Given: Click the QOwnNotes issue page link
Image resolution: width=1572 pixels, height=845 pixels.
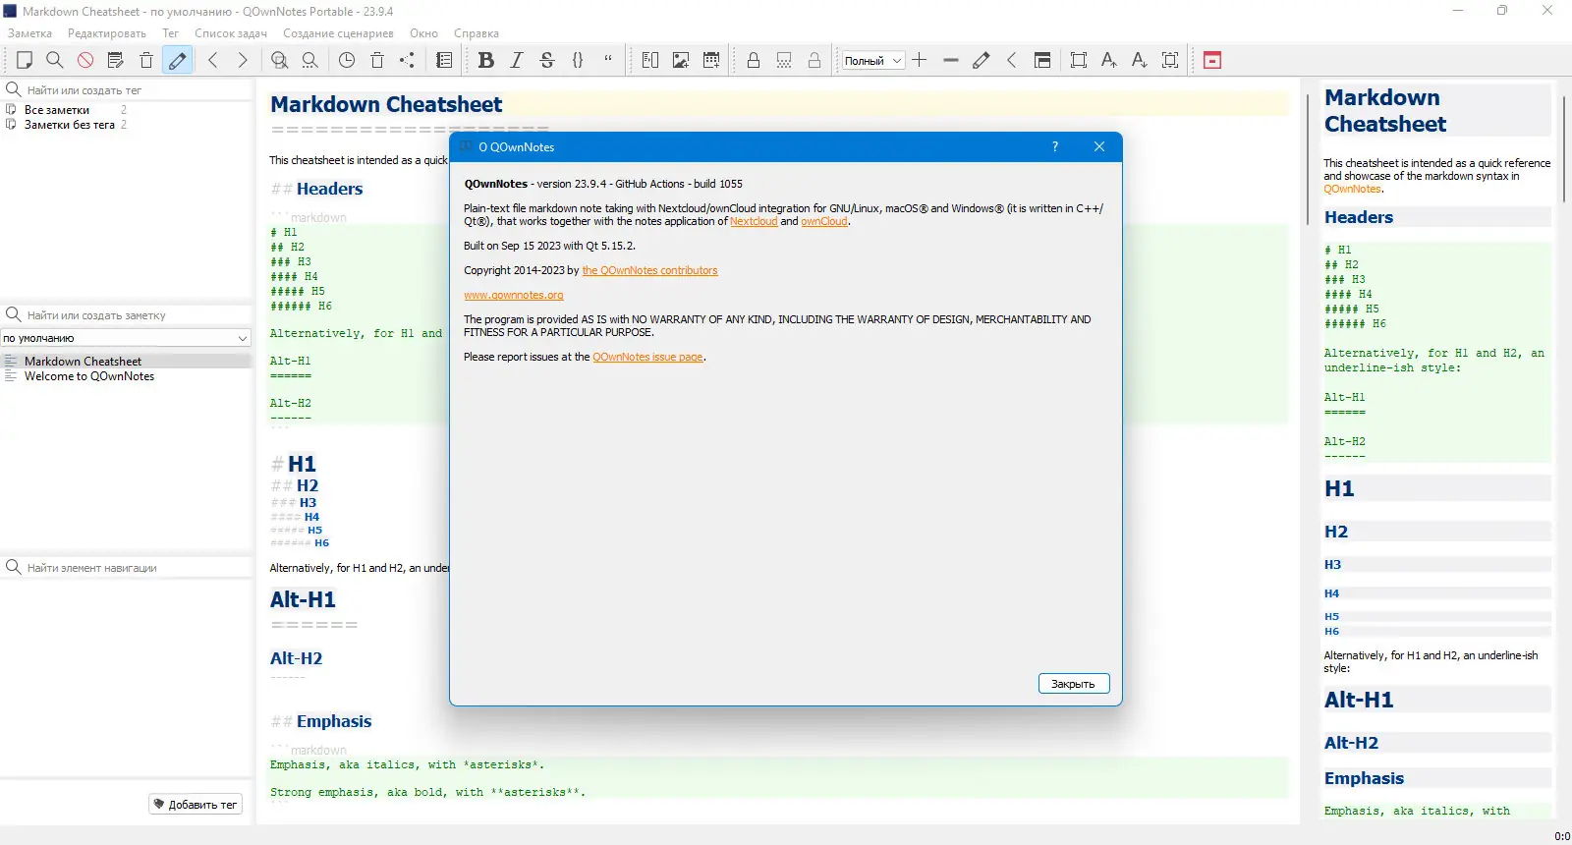Looking at the screenshot, I should click(647, 357).
